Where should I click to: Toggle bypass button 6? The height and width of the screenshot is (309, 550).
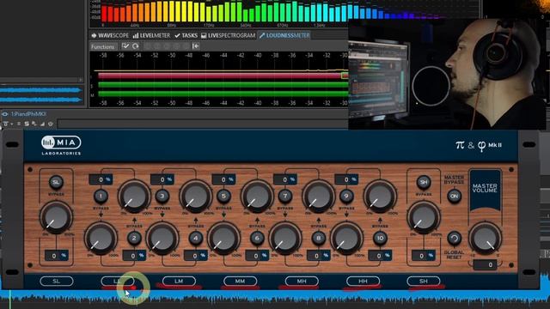(x=257, y=239)
